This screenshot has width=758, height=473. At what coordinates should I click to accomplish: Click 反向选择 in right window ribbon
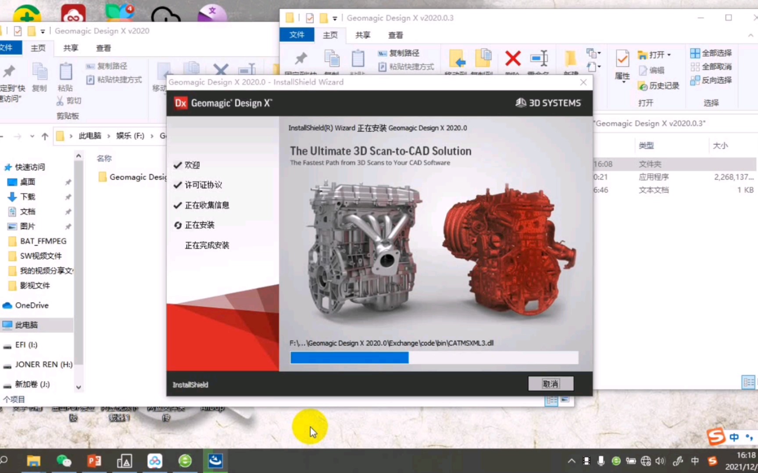coord(711,80)
